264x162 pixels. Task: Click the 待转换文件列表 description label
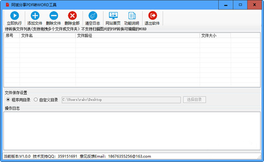(76, 29)
